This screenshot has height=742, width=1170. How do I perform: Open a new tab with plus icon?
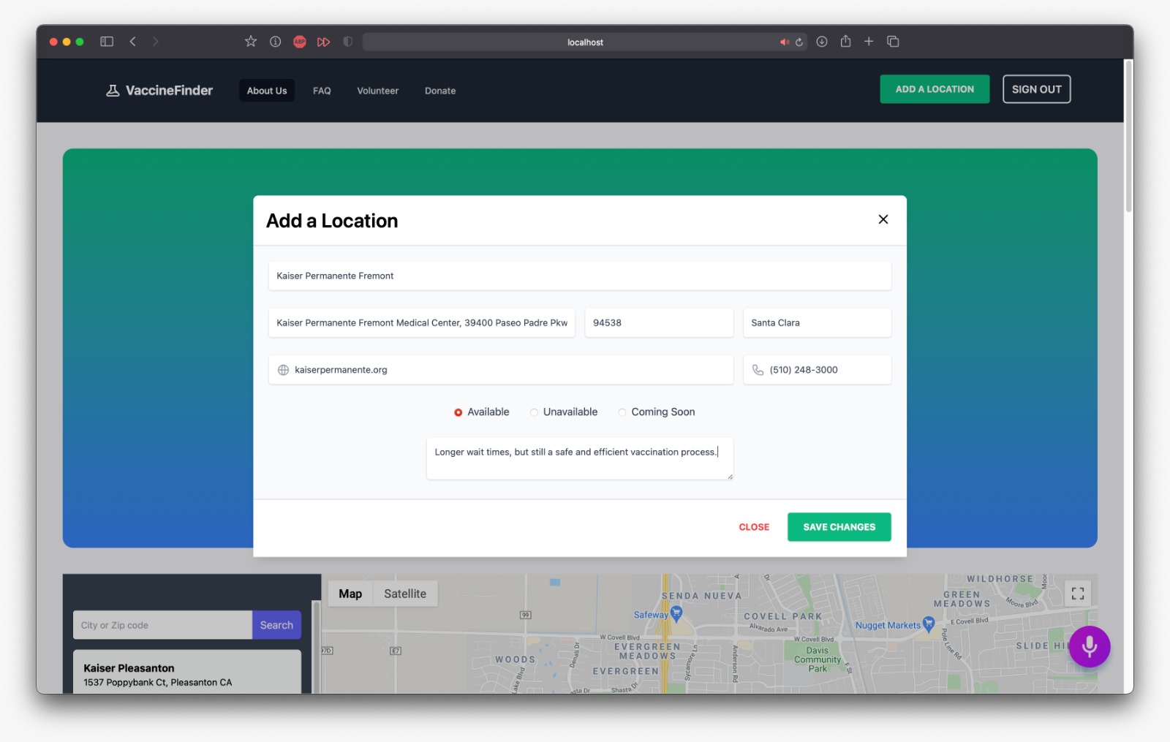tap(869, 42)
